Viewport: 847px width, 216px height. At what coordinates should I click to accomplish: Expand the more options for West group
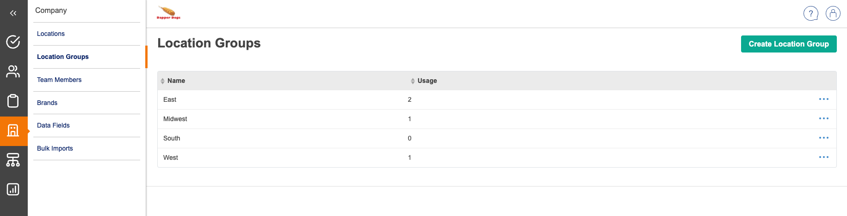click(824, 158)
